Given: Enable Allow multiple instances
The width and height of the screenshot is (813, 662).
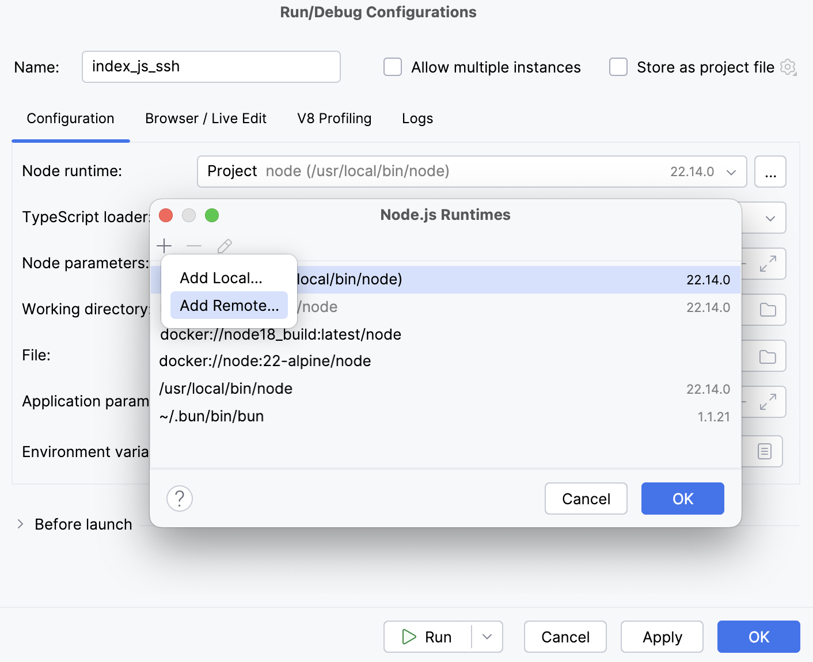Looking at the screenshot, I should pyautogui.click(x=392, y=67).
